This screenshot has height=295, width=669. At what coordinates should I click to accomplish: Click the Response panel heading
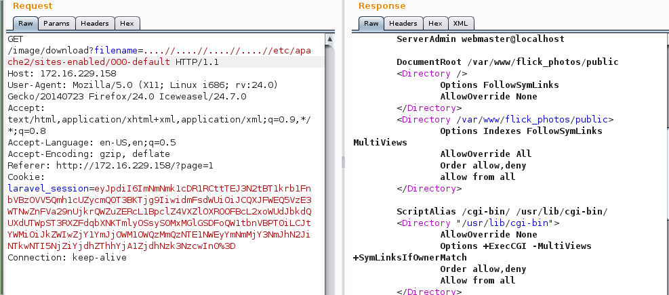[382, 6]
